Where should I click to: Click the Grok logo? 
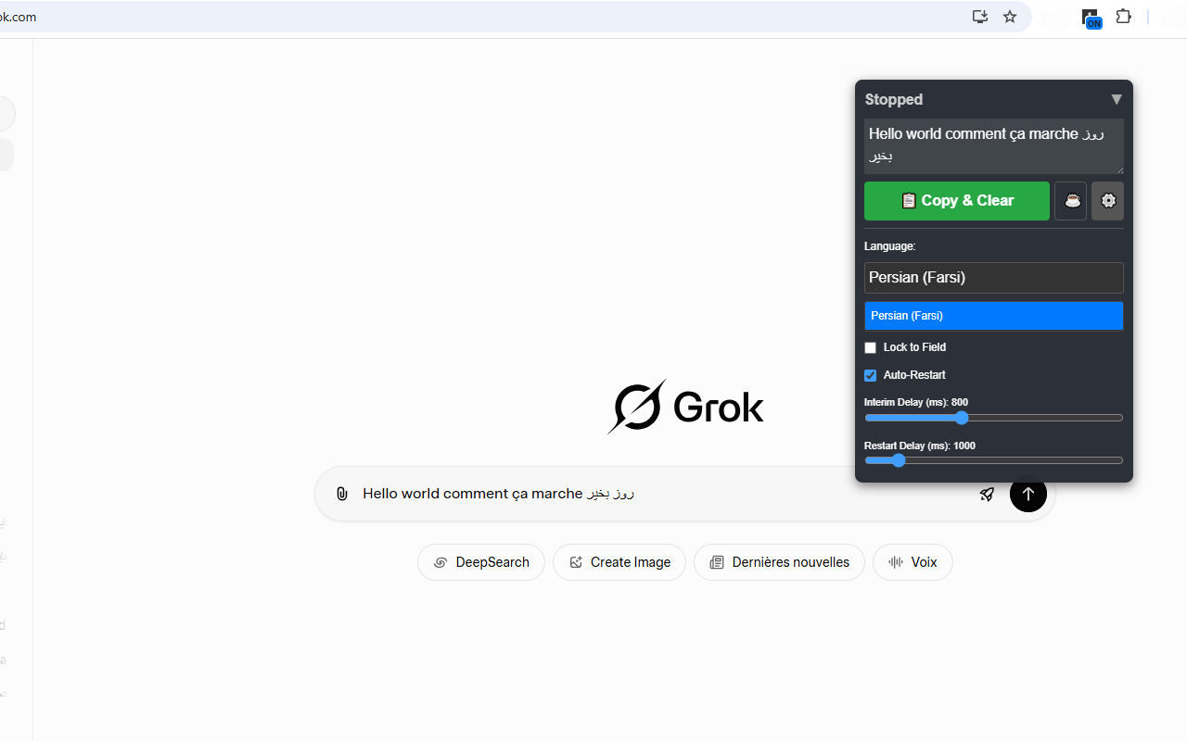pyautogui.click(x=685, y=407)
